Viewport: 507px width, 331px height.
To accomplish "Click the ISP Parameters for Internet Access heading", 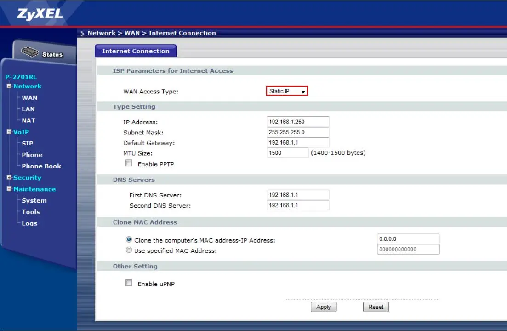I will tap(173, 71).
